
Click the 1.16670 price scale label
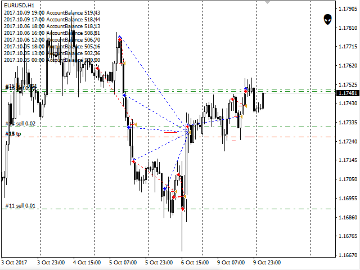pos(346,255)
